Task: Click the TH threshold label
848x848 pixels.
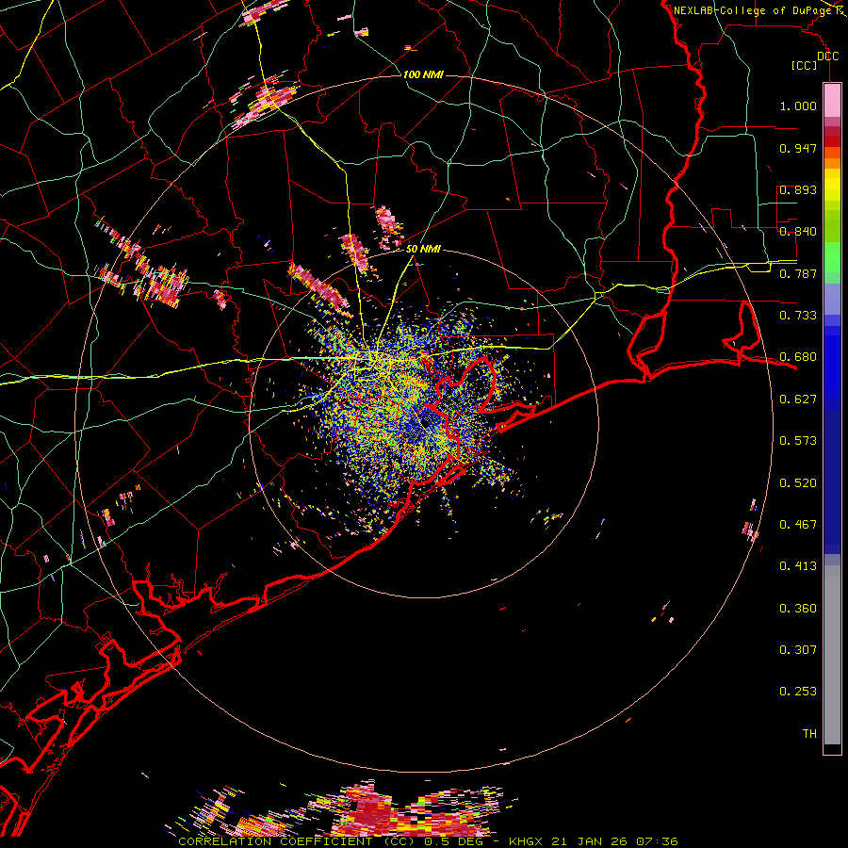Action: point(809,734)
